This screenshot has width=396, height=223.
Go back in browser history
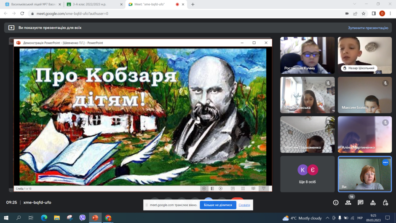tap(6, 13)
